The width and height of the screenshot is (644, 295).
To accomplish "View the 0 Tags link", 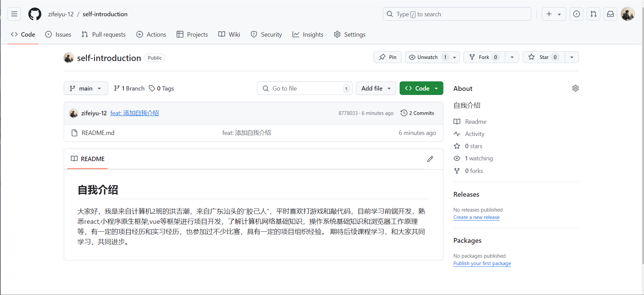I will 161,88.
